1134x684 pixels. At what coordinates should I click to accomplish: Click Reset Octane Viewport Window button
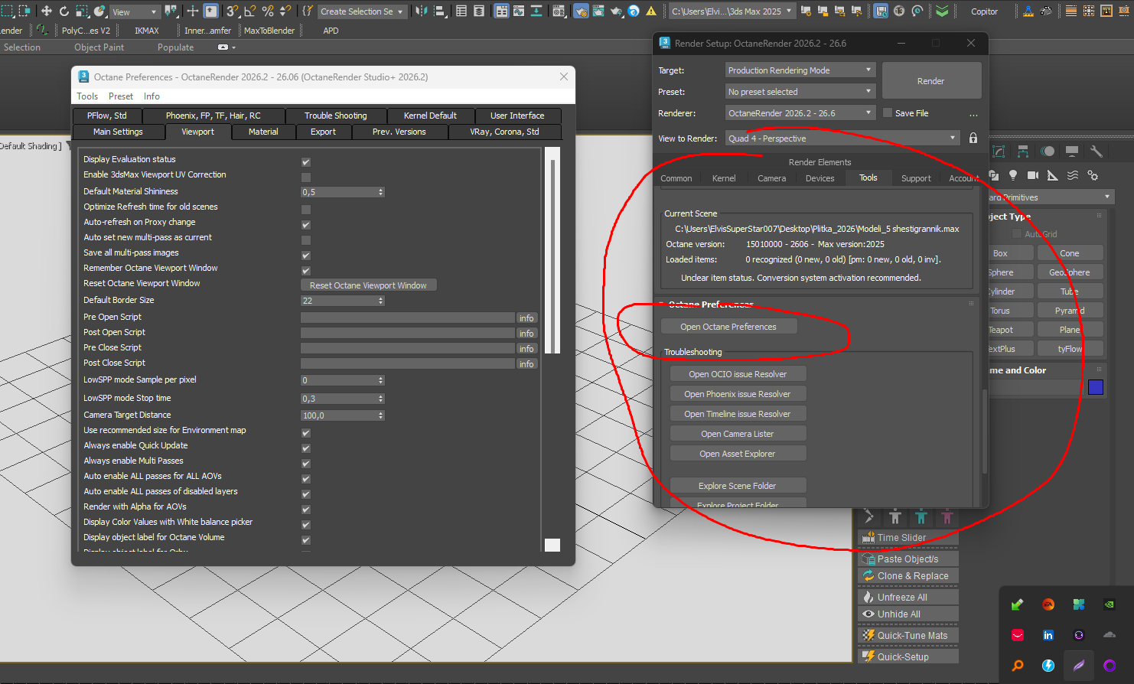tap(368, 285)
